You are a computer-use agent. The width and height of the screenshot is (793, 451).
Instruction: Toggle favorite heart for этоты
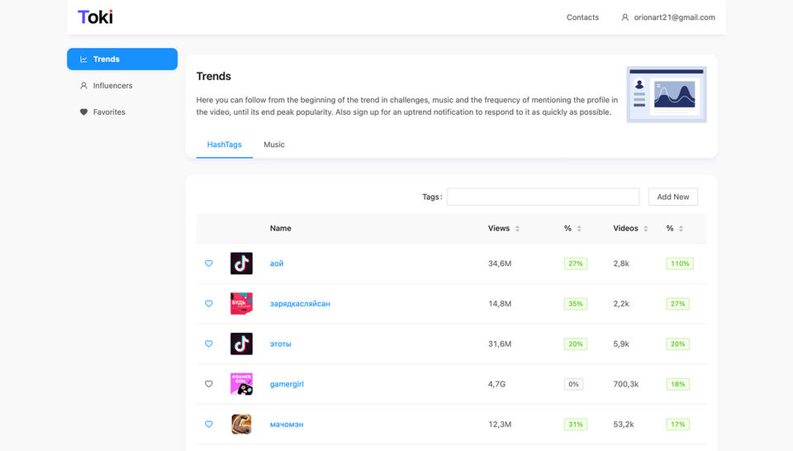[x=208, y=344]
